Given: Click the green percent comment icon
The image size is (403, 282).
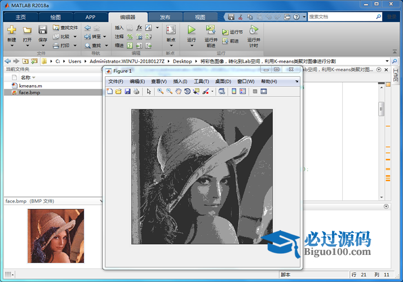Looking at the screenshot, I should [130, 37].
